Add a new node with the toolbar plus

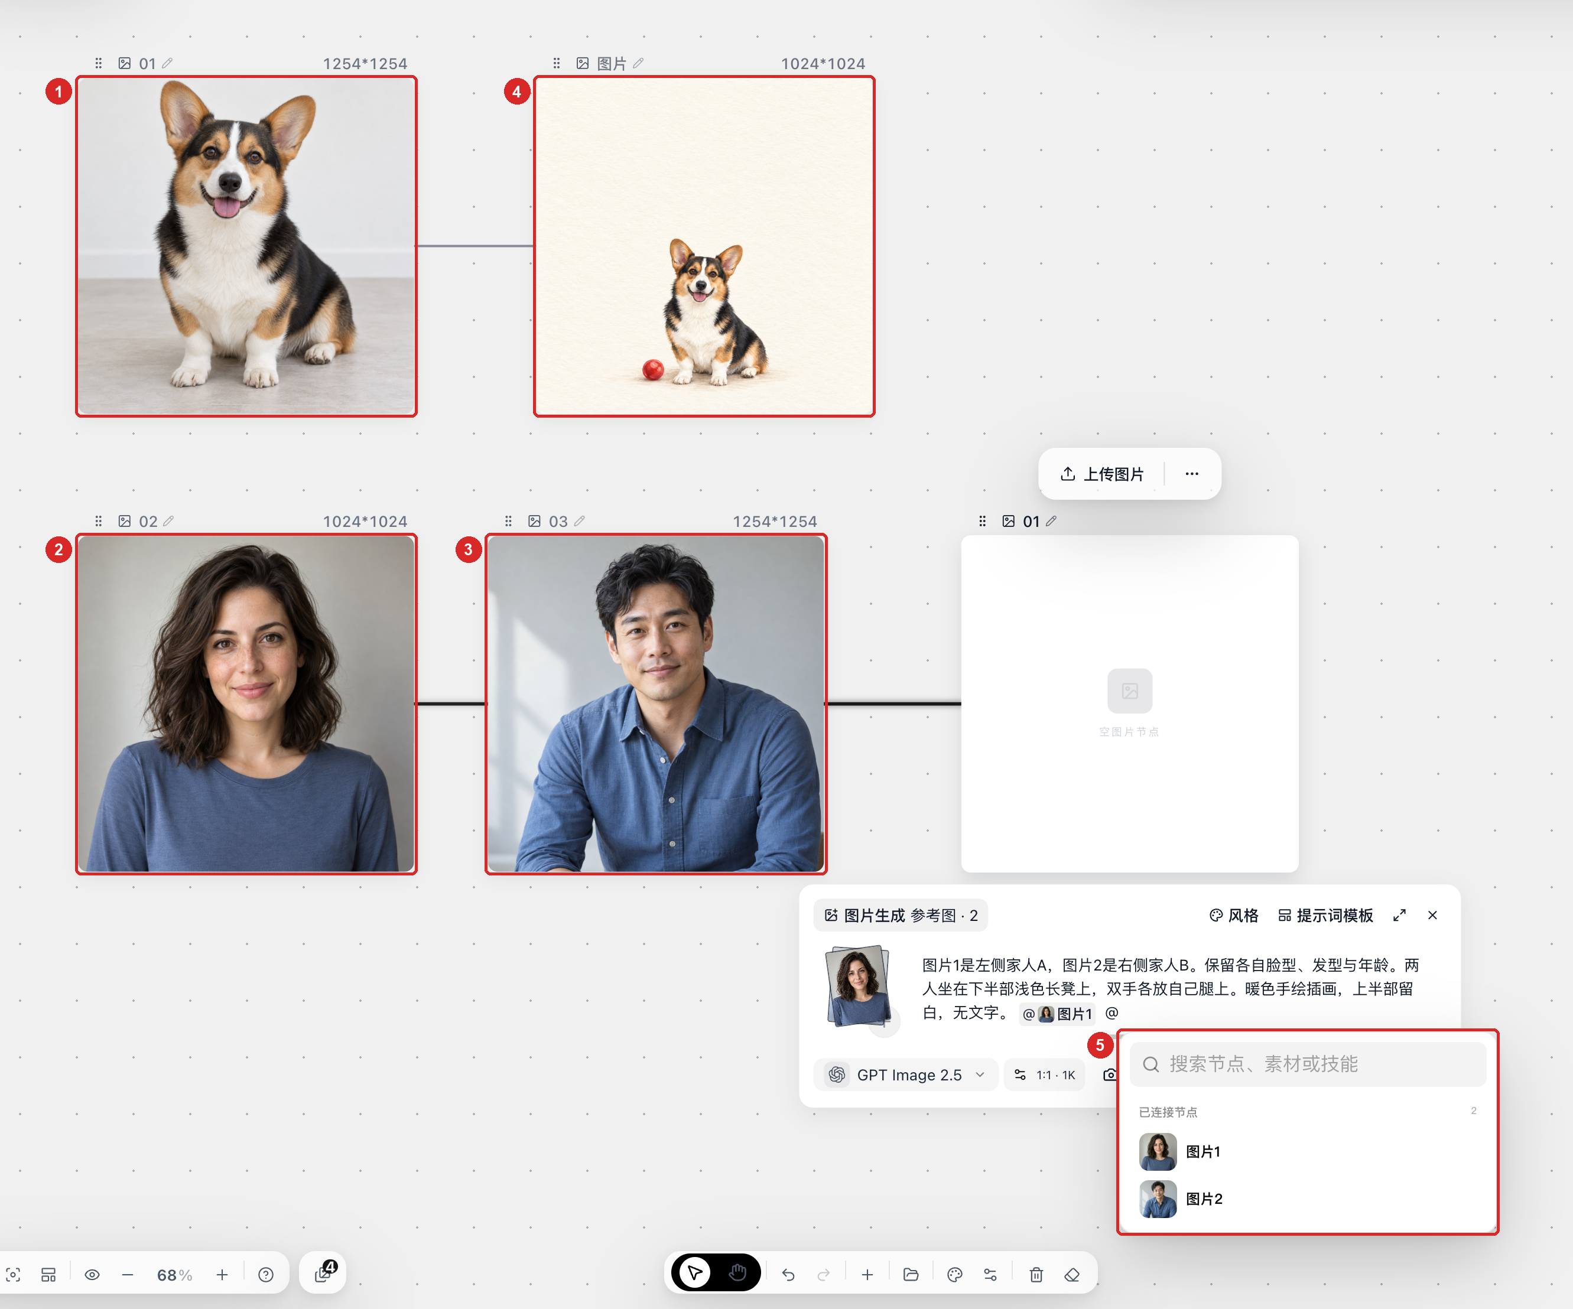pos(867,1275)
